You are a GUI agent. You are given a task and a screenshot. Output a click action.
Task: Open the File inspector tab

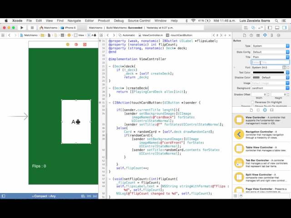point(245,35)
